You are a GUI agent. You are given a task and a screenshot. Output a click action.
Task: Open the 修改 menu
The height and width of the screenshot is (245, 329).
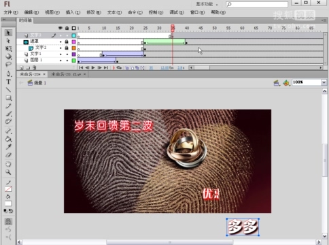point(94,12)
